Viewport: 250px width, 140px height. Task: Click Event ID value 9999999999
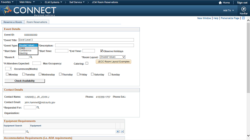coord(31,35)
